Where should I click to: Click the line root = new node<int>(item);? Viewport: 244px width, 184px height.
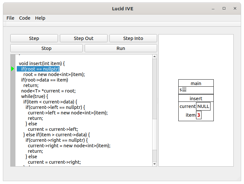[x=54, y=74]
